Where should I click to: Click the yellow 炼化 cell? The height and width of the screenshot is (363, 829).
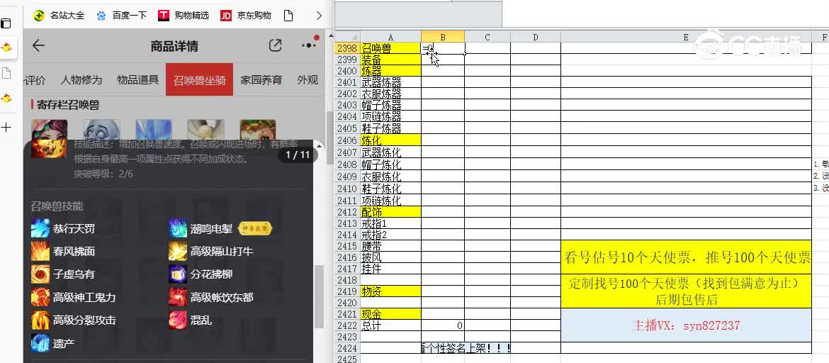coord(390,140)
